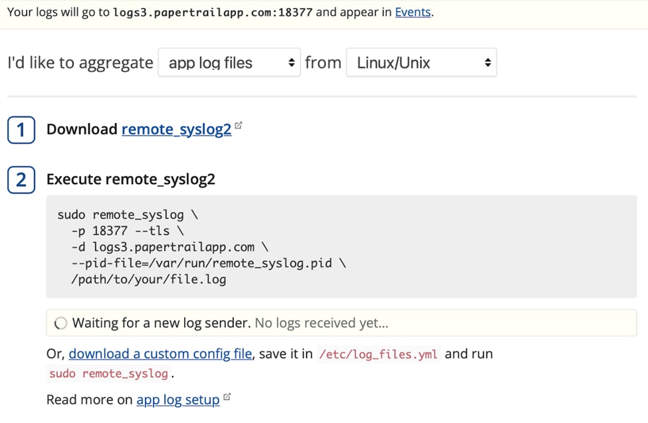Click the '-p 18377 --tls \' line
Image resolution: width=648 pixels, height=423 pixels.
pos(128,231)
